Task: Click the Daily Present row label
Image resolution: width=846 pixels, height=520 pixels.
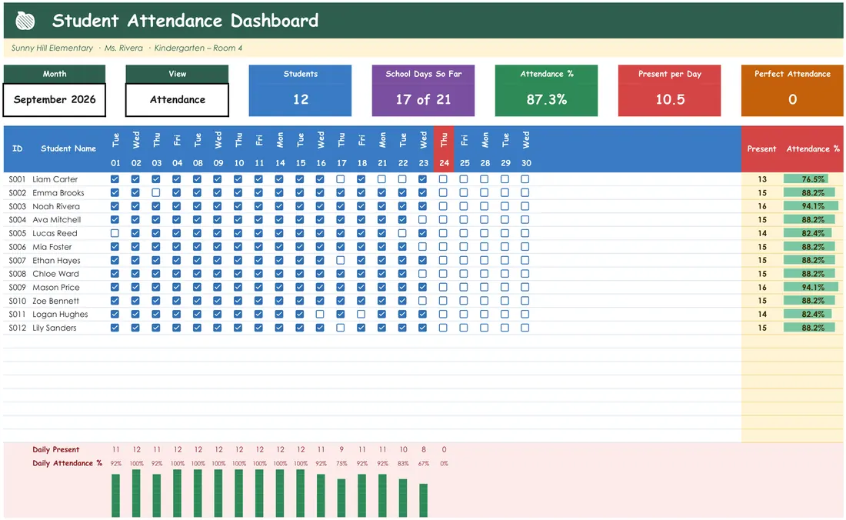Action: click(x=55, y=449)
